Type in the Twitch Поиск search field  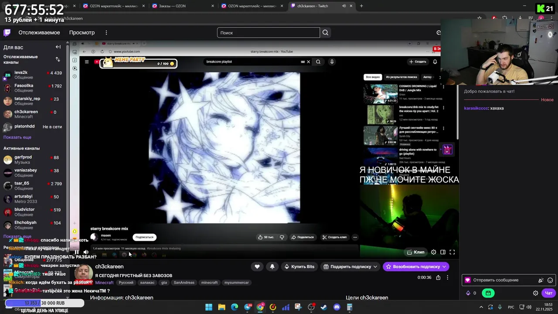269,33
